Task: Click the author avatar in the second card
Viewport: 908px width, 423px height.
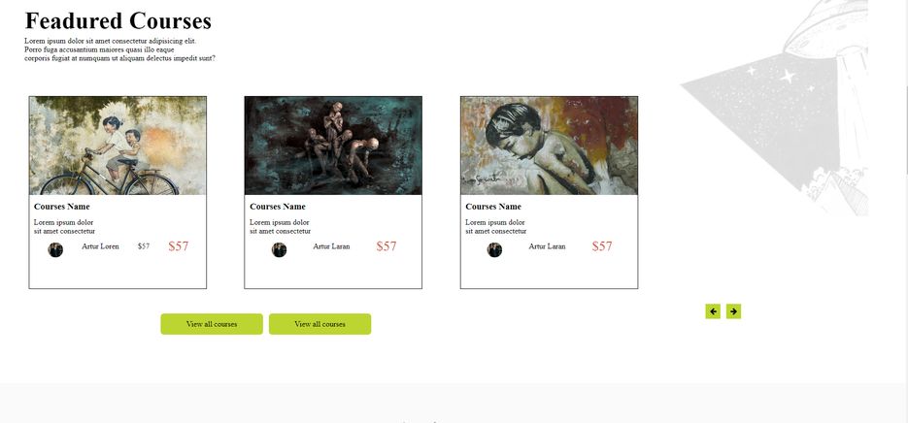Action: click(x=279, y=250)
